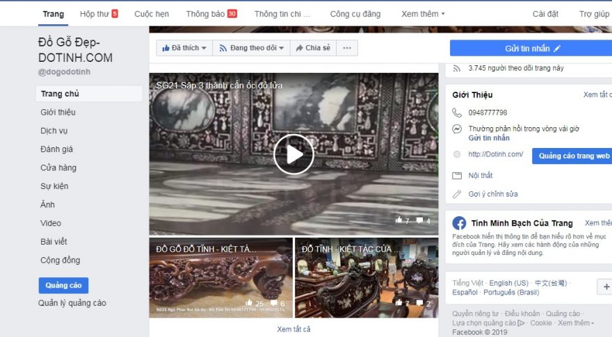
Task: Click comment count icon on main video
Action: [x=419, y=220]
